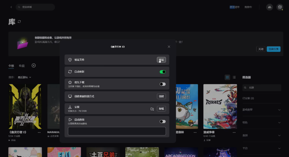Click the 创建 desktop shortcut button

(x=161, y=96)
